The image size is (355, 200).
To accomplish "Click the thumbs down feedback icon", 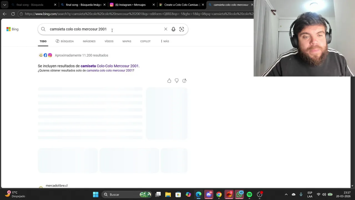I will tap(177, 81).
